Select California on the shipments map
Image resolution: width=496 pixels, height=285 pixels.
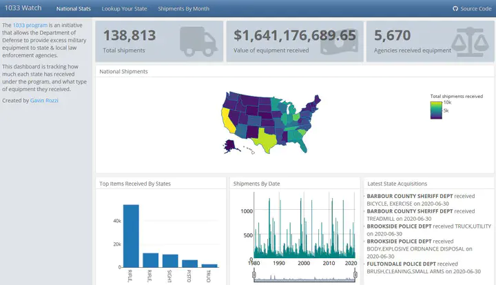coord(227,120)
